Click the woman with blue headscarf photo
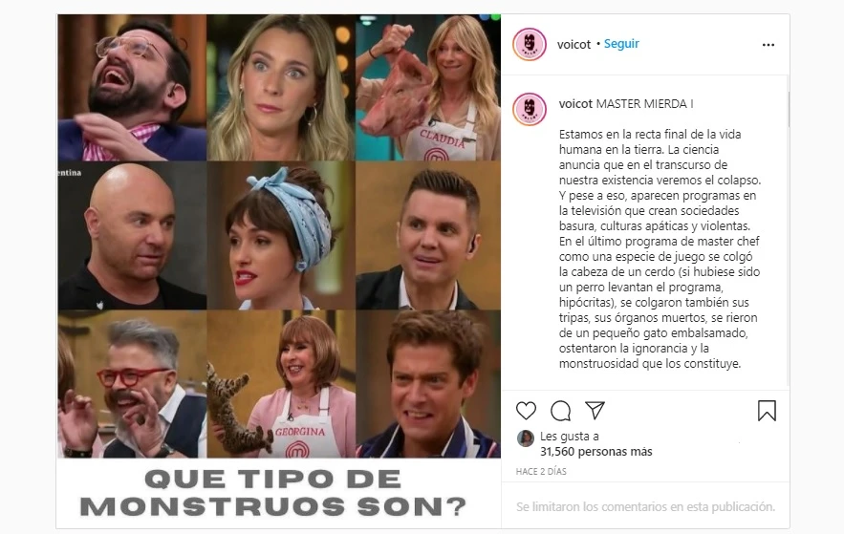844x534 pixels. click(x=281, y=236)
